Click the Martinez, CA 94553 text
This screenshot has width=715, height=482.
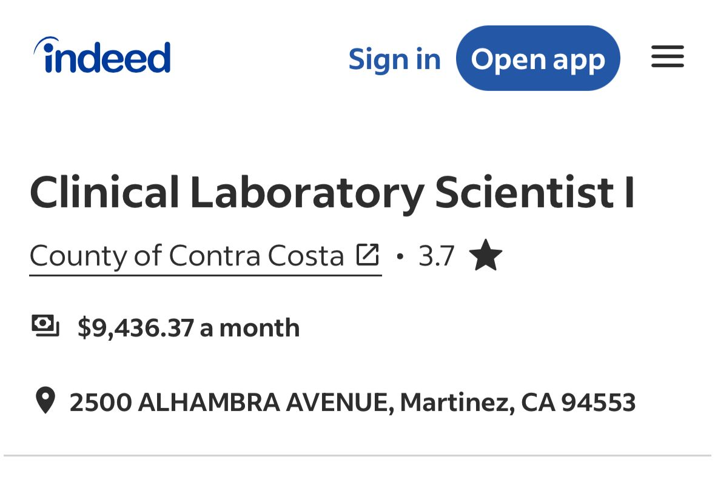coord(517,402)
